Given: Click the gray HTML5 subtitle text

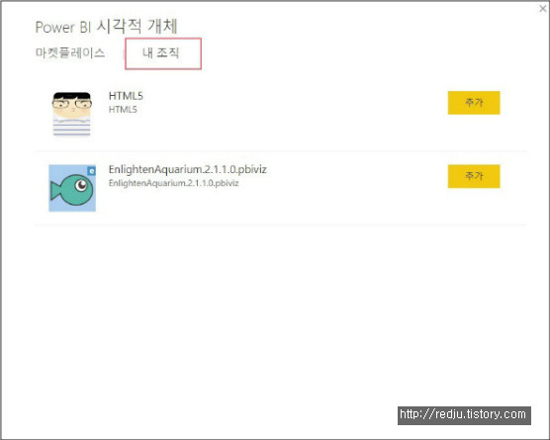Looking at the screenshot, I should [123, 110].
